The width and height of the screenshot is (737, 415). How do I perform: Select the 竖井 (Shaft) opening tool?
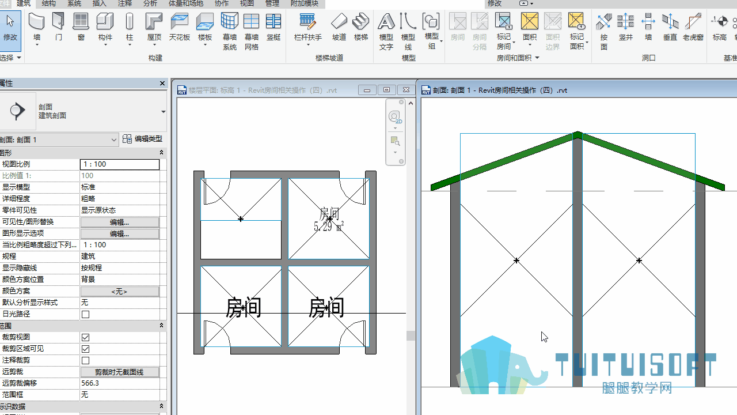click(625, 22)
